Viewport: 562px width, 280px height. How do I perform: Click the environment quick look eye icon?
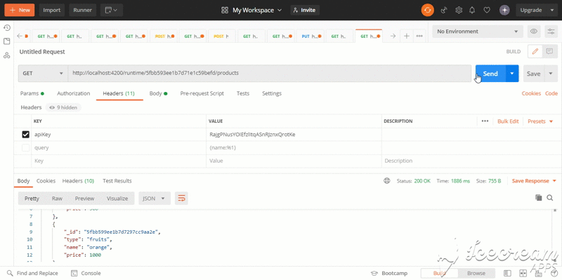[x=534, y=32]
